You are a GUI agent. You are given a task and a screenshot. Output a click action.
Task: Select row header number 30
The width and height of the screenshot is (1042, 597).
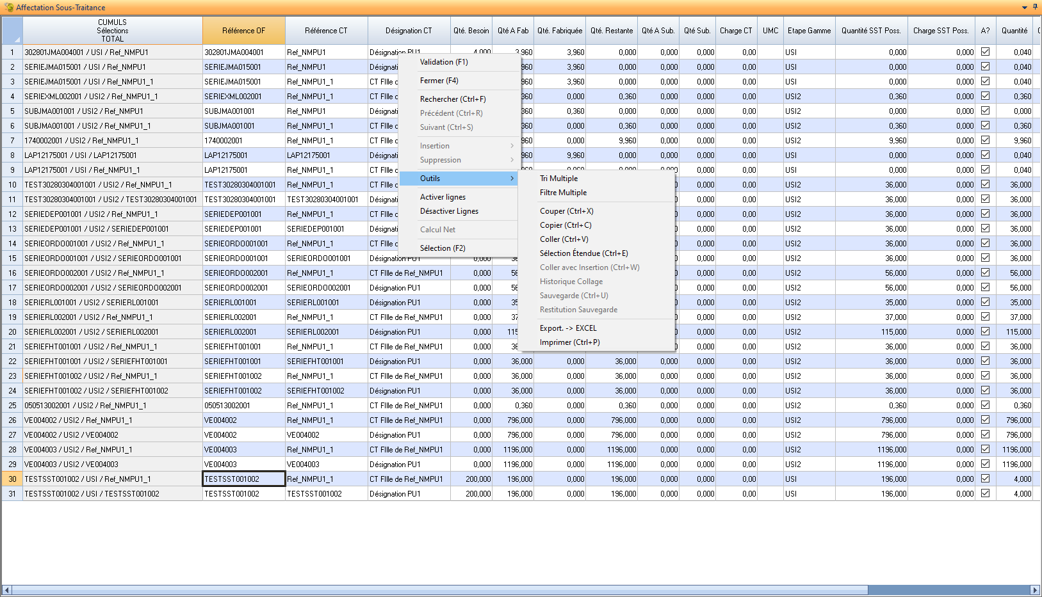point(12,479)
